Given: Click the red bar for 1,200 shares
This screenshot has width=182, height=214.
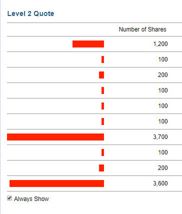Looking at the screenshot, I should [88, 44].
